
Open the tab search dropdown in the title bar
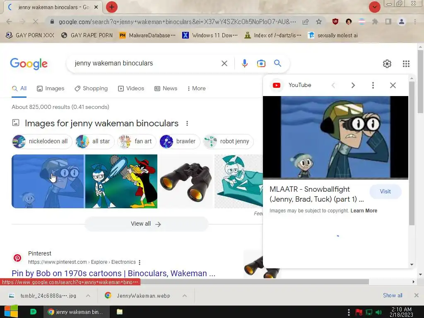pos(374,7)
